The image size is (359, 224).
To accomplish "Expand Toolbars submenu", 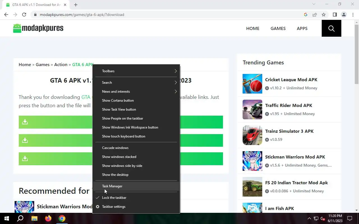I will pos(136,71).
